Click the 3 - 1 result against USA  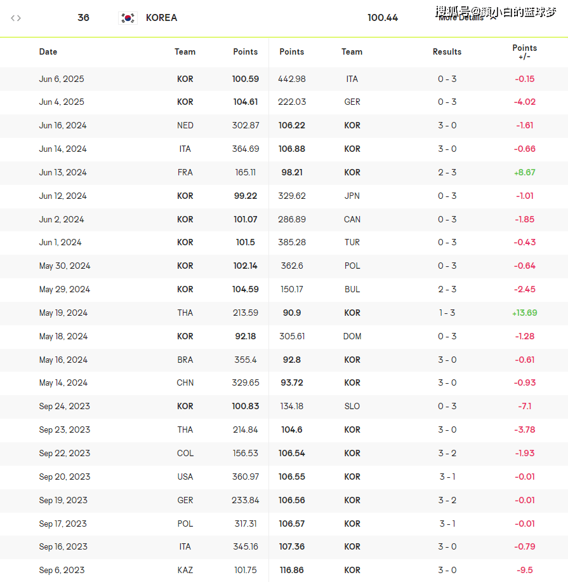pyautogui.click(x=447, y=477)
